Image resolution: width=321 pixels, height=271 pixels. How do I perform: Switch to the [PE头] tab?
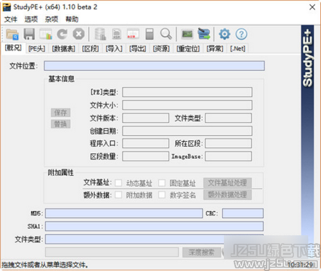point(37,49)
